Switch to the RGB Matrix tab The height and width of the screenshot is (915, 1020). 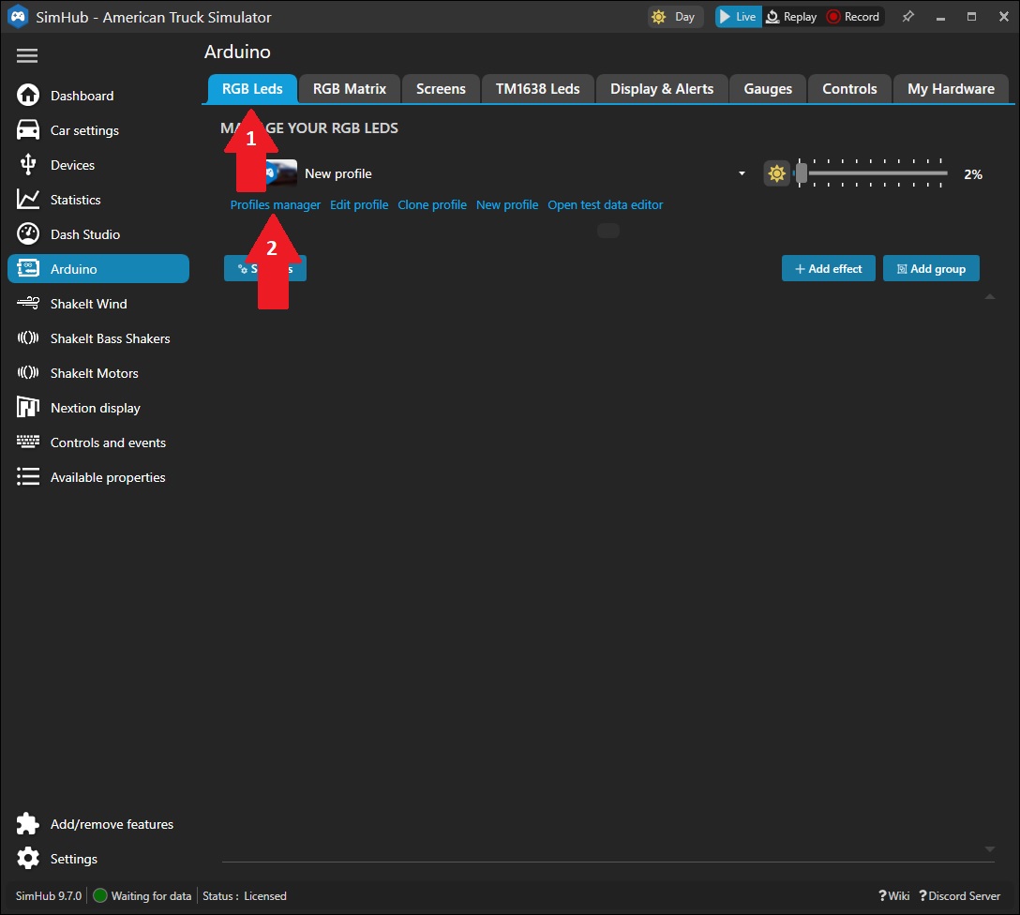click(350, 89)
